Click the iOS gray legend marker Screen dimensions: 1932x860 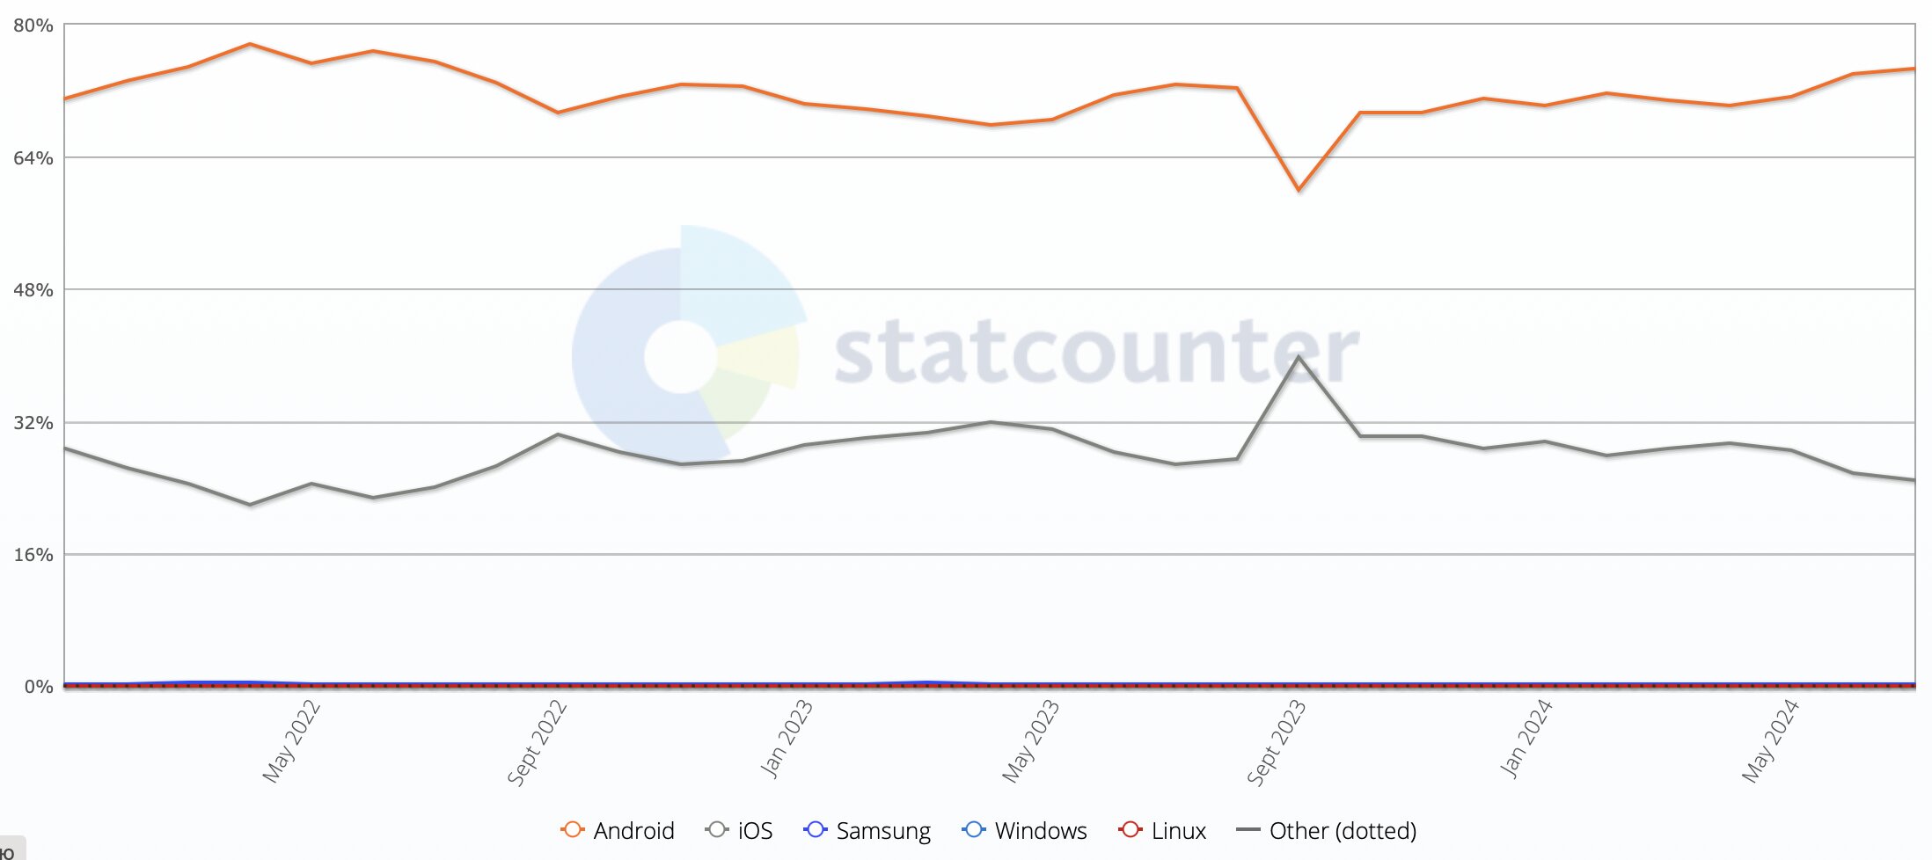pos(717,829)
